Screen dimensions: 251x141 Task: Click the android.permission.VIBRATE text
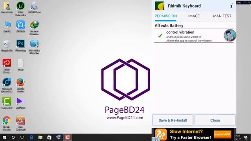click(x=184, y=37)
